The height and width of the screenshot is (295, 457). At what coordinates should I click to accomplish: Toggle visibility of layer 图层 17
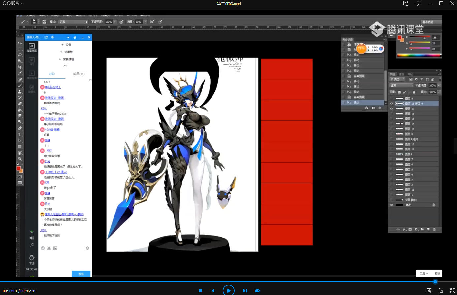(x=392, y=109)
